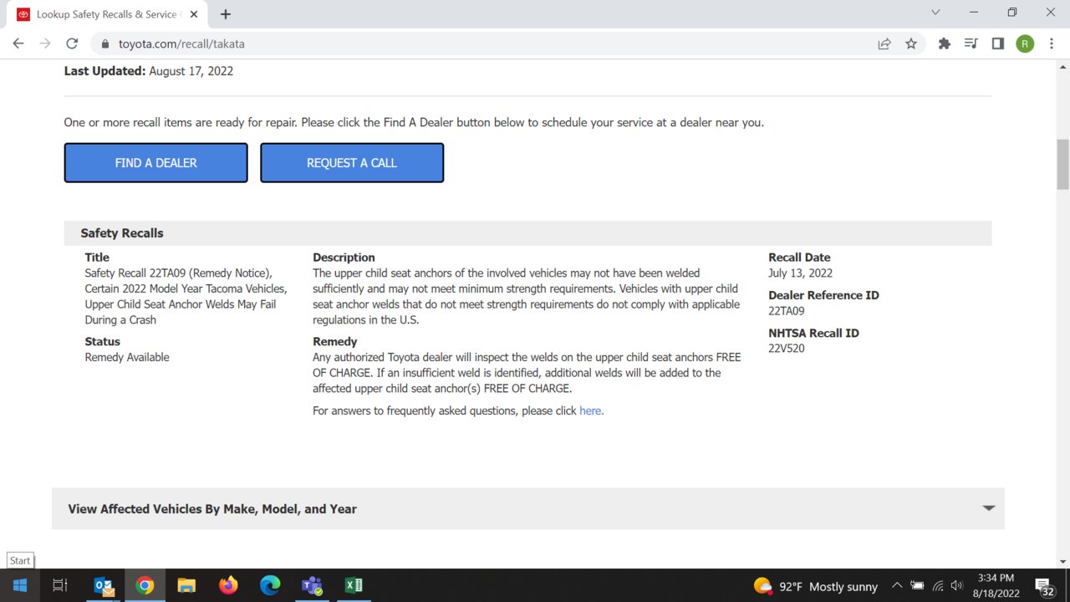Open Excel from the taskbar
This screenshot has width=1070, height=602.
pyautogui.click(x=354, y=585)
